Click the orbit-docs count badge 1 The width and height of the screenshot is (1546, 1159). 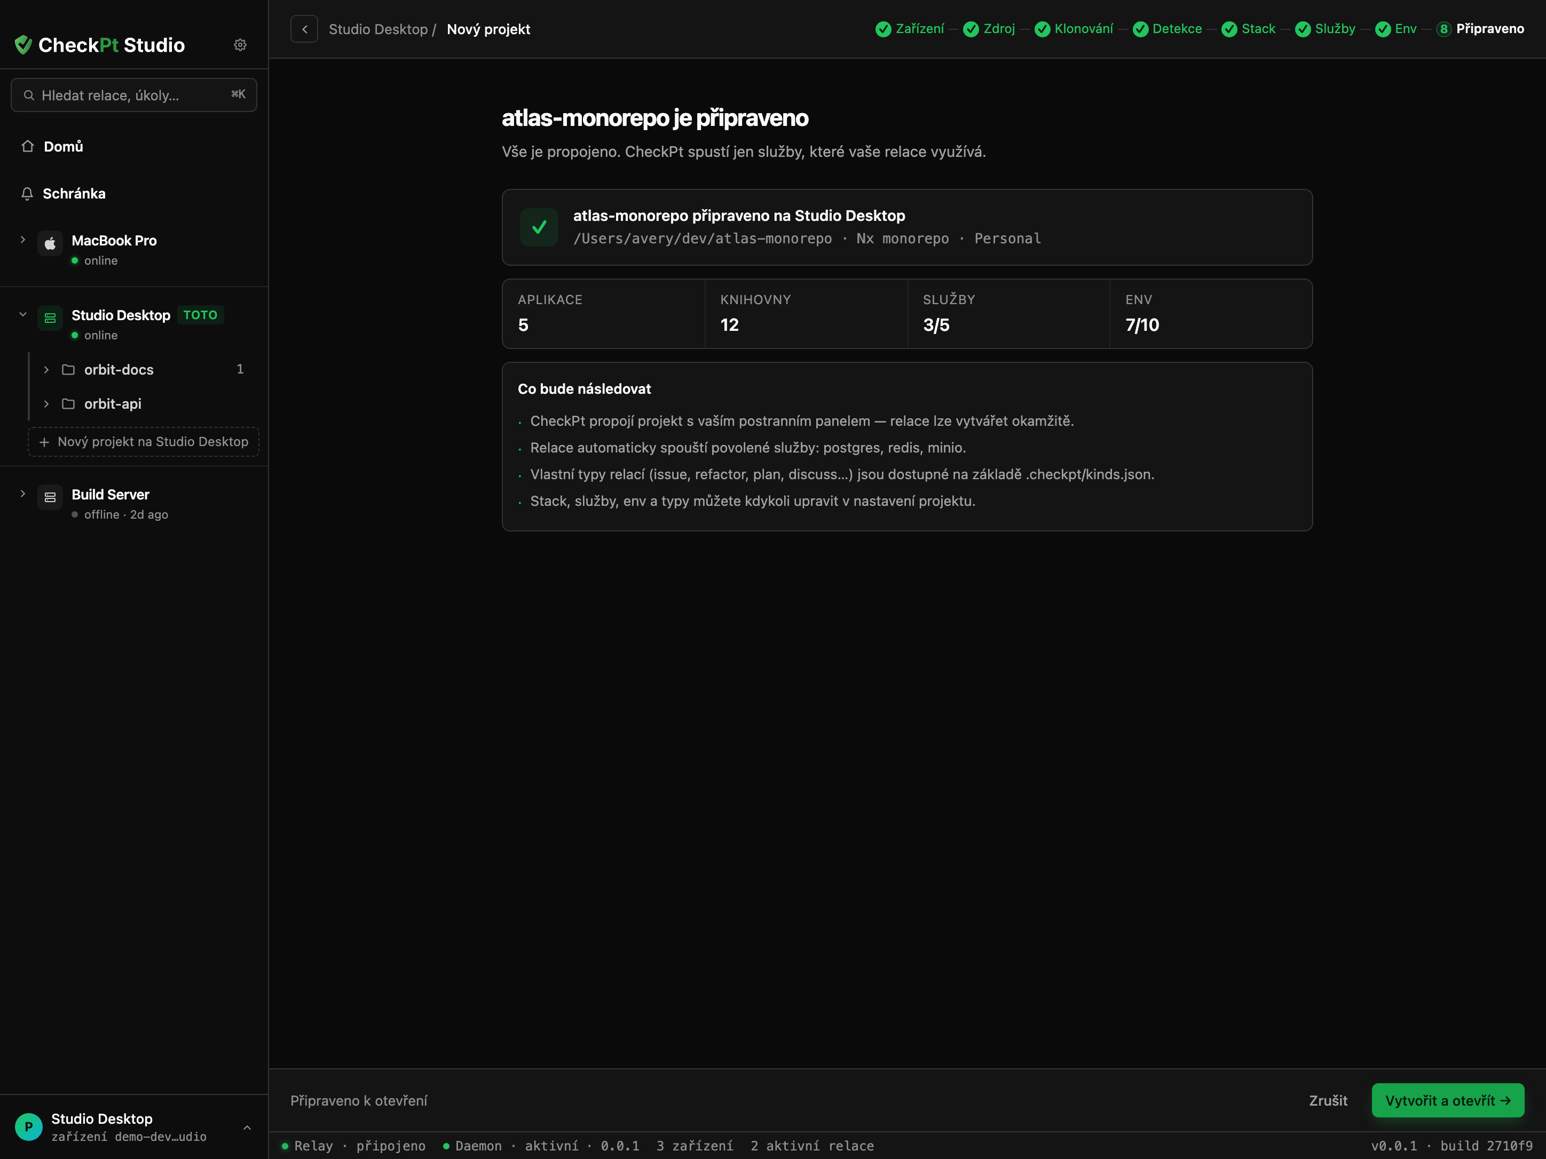point(240,369)
